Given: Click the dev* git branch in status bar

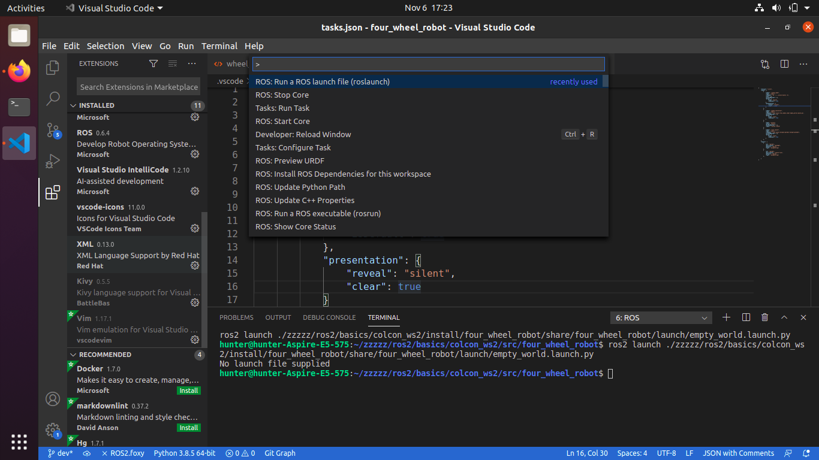Looking at the screenshot, I should tap(60, 453).
